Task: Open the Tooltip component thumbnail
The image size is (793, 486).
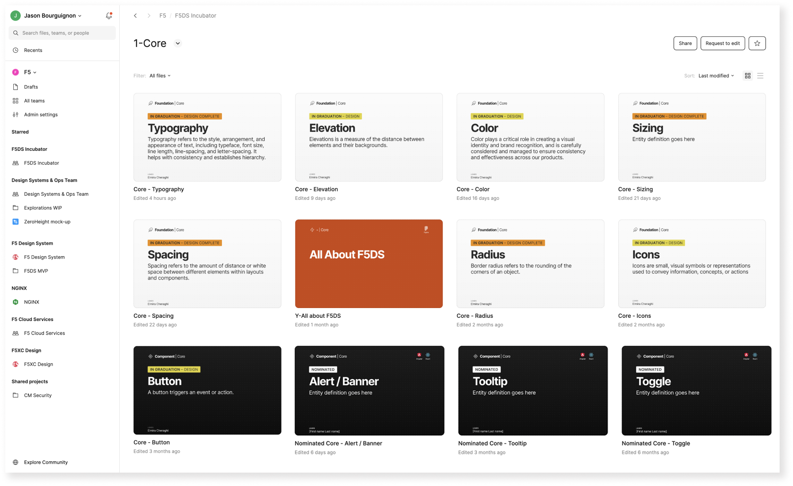Action: pos(533,391)
